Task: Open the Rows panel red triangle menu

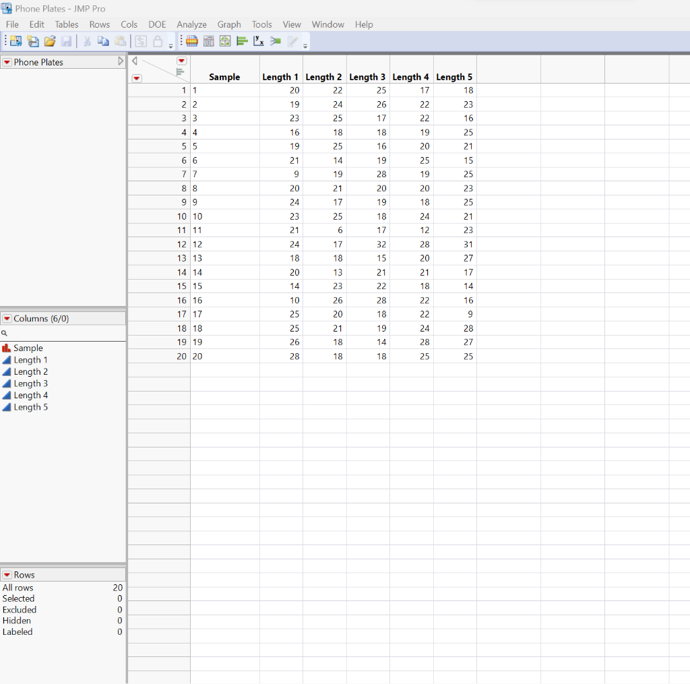Action: pyautogui.click(x=8, y=574)
